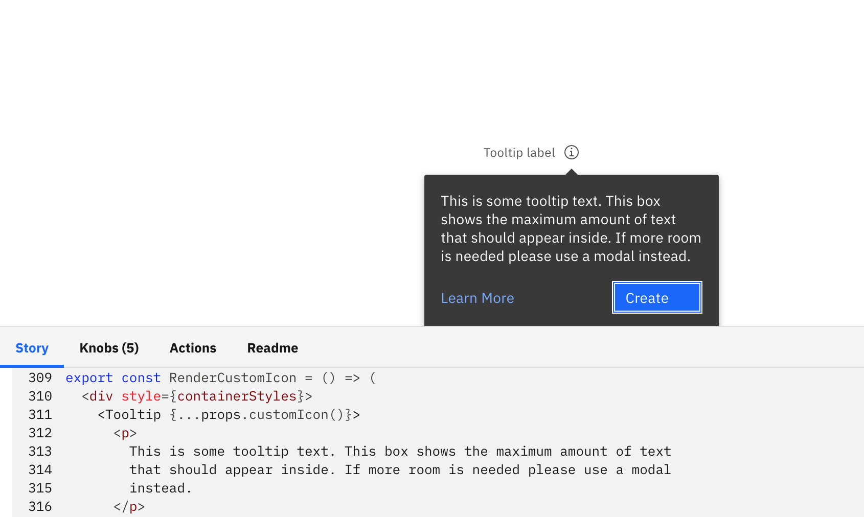Open the Learn More link
This screenshot has width=864, height=517.
click(x=477, y=298)
